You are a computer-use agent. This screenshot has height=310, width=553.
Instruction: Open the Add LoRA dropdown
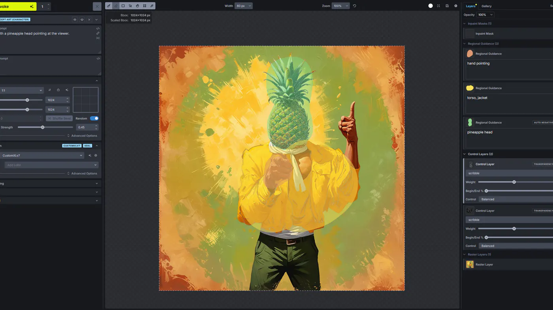coord(51,165)
